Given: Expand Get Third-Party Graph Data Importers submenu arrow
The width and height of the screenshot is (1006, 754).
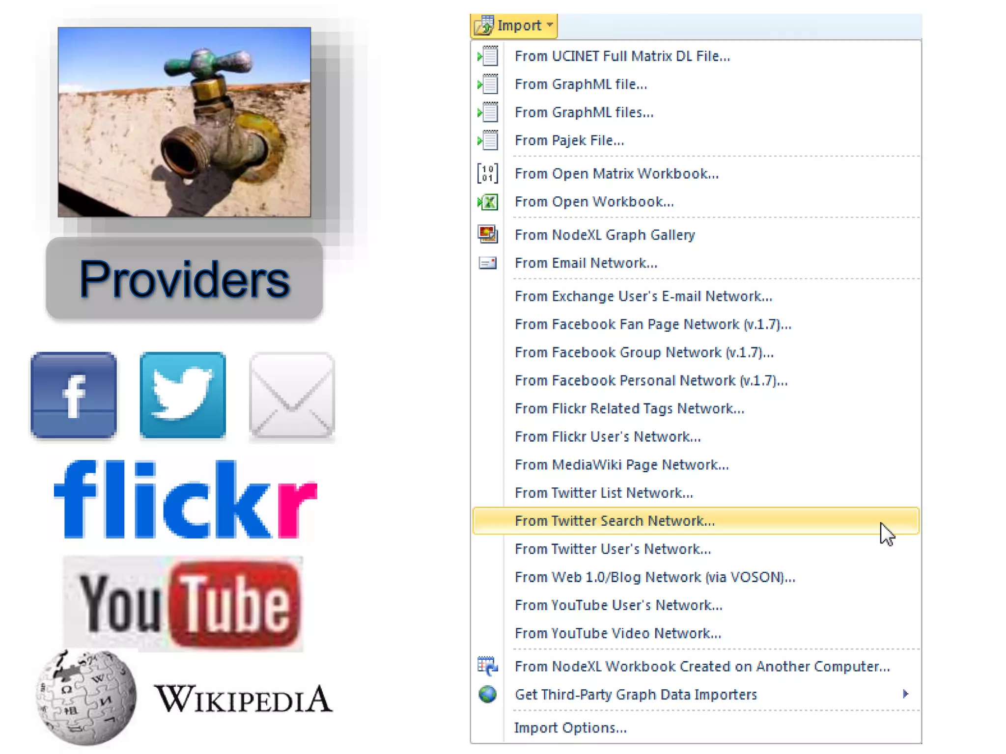Looking at the screenshot, I should 905,694.
